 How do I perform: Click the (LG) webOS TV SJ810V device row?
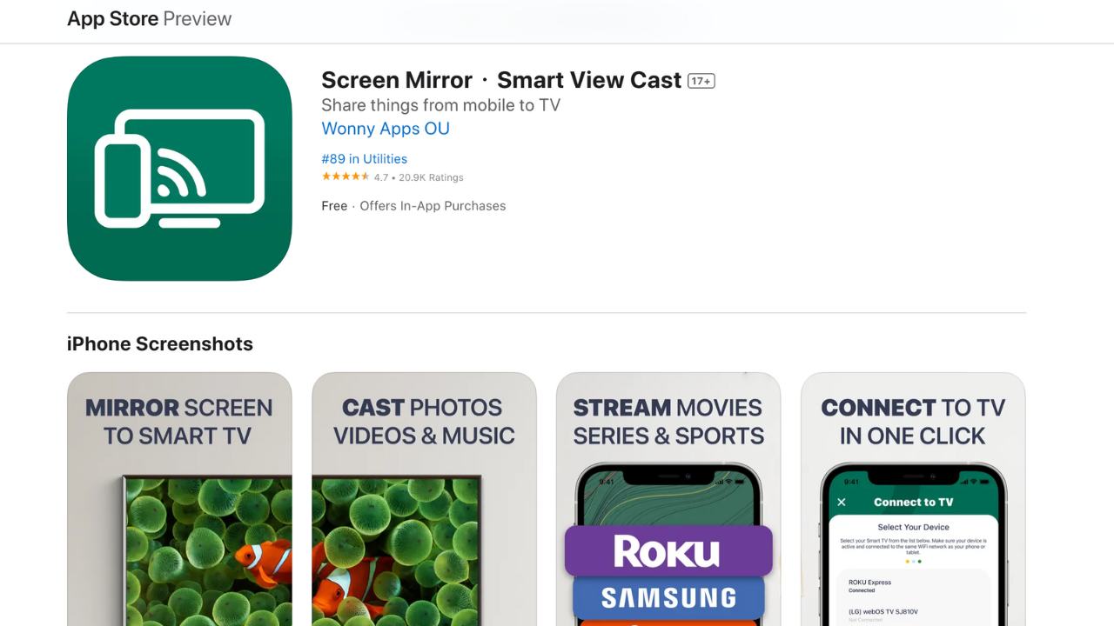pyautogui.click(x=913, y=615)
